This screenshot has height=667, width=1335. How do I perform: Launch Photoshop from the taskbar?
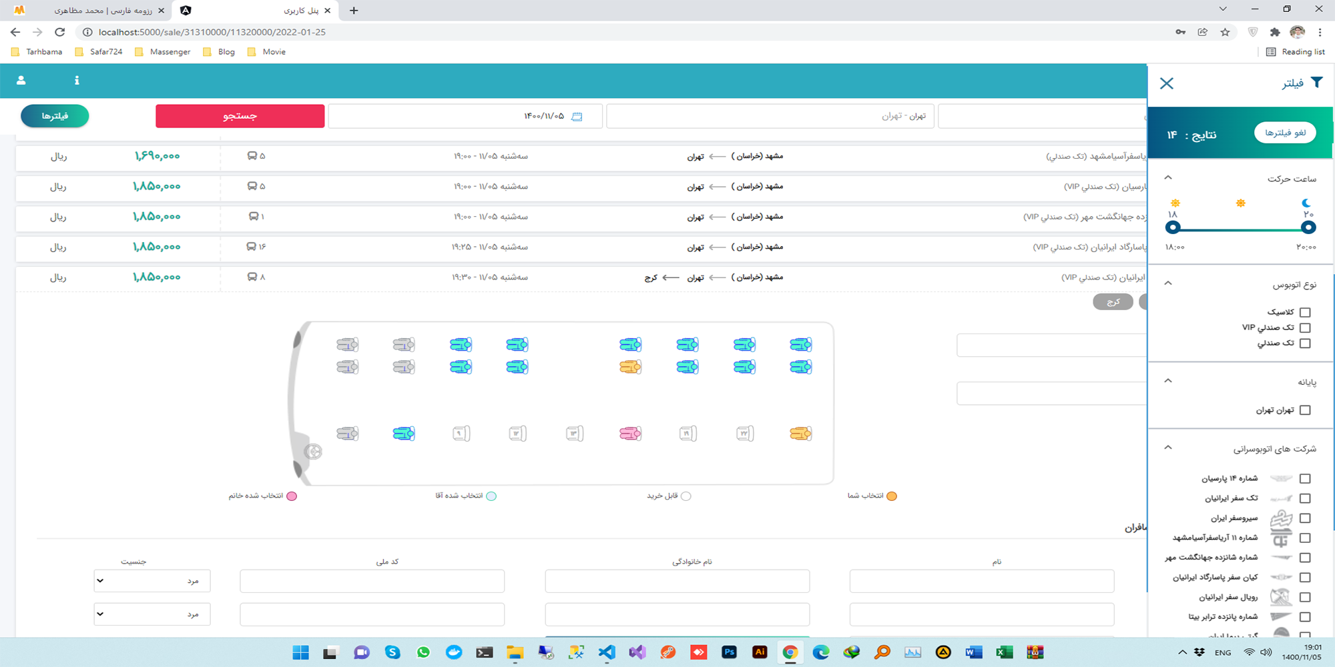point(729,652)
